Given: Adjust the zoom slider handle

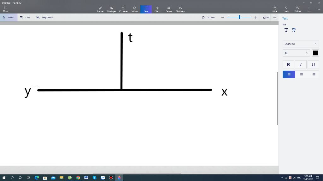Looking at the screenshot, I should pos(239,17).
